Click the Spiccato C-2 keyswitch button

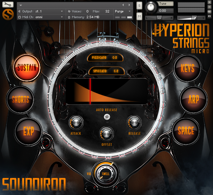click(106, 71)
